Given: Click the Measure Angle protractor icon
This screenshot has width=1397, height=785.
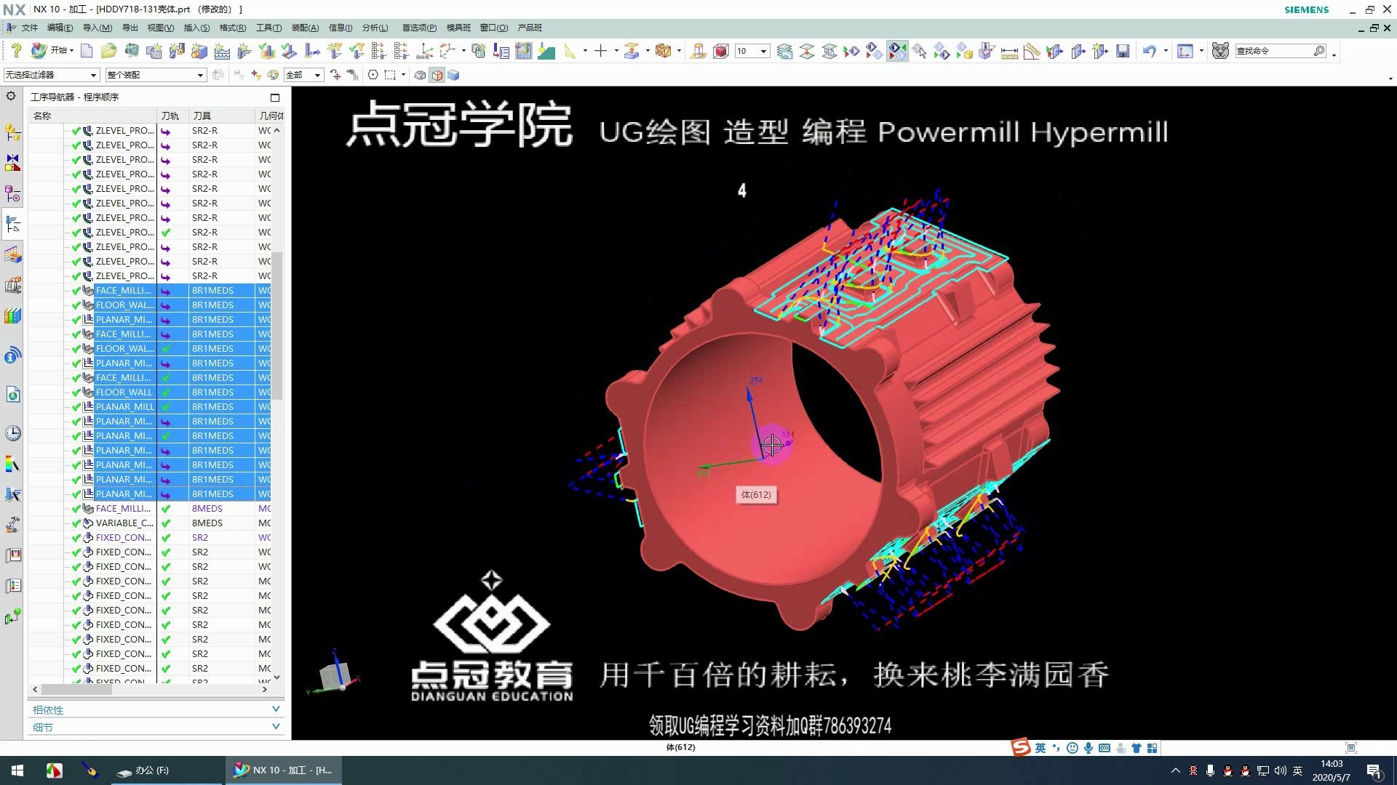Looking at the screenshot, I should (1032, 52).
